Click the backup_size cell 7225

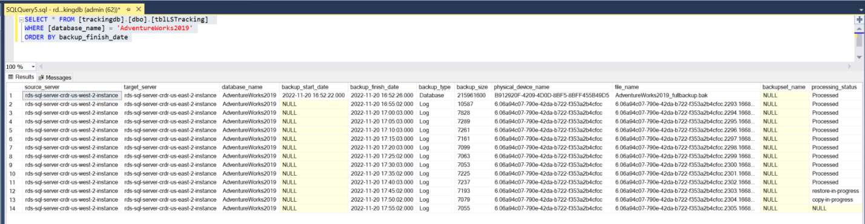coord(474,173)
